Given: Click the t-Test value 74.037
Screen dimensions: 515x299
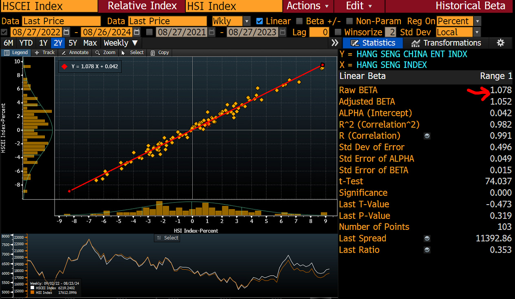Looking at the screenshot, I should [x=498, y=181].
